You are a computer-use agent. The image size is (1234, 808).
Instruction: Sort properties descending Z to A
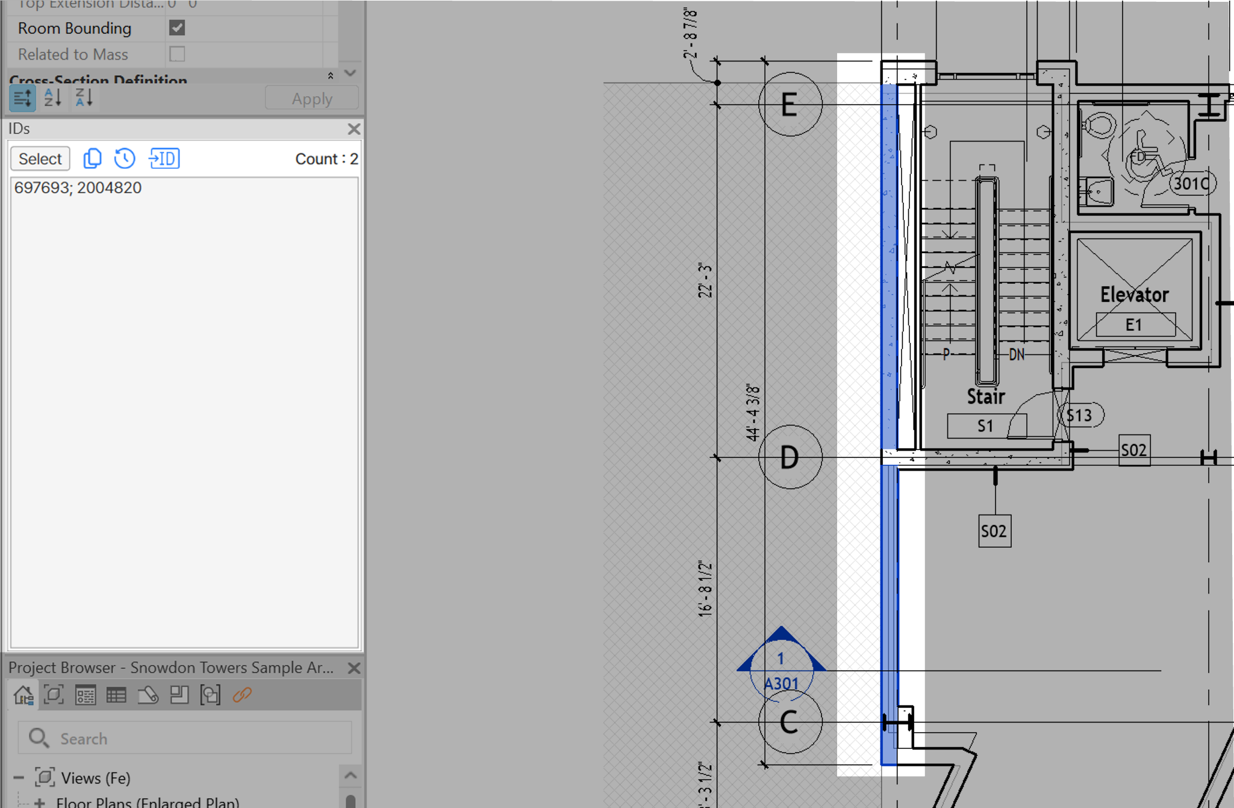click(x=84, y=98)
